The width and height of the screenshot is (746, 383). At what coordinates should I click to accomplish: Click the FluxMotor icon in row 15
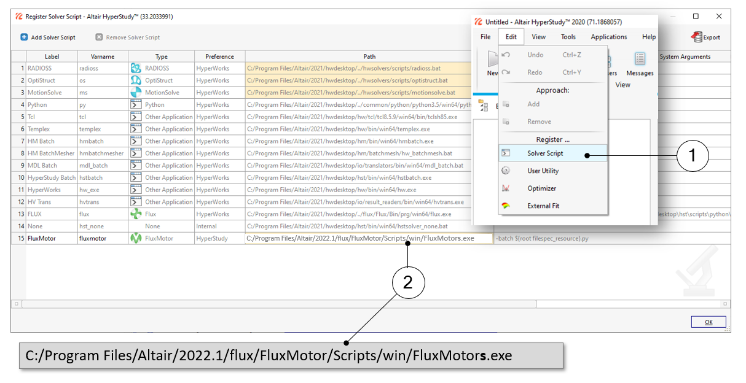pyautogui.click(x=136, y=238)
